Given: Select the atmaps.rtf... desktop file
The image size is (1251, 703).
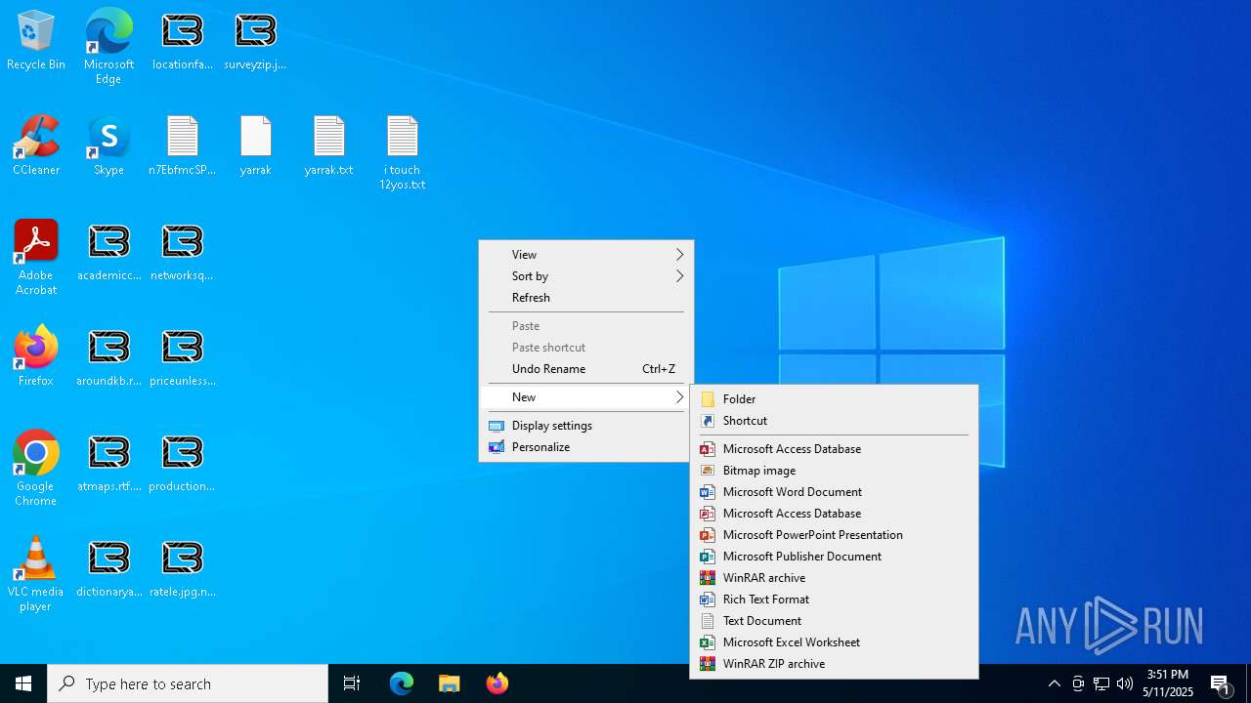Looking at the screenshot, I should 108,463.
